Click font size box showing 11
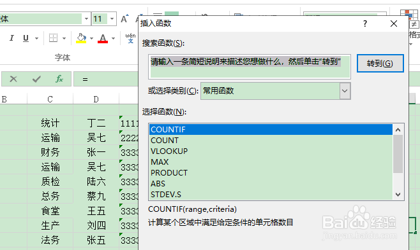The height and width of the screenshot is (250, 420). (x=100, y=19)
